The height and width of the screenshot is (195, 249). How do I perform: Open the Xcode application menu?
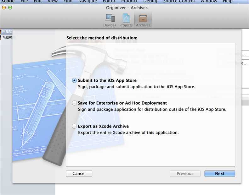point(8,1)
